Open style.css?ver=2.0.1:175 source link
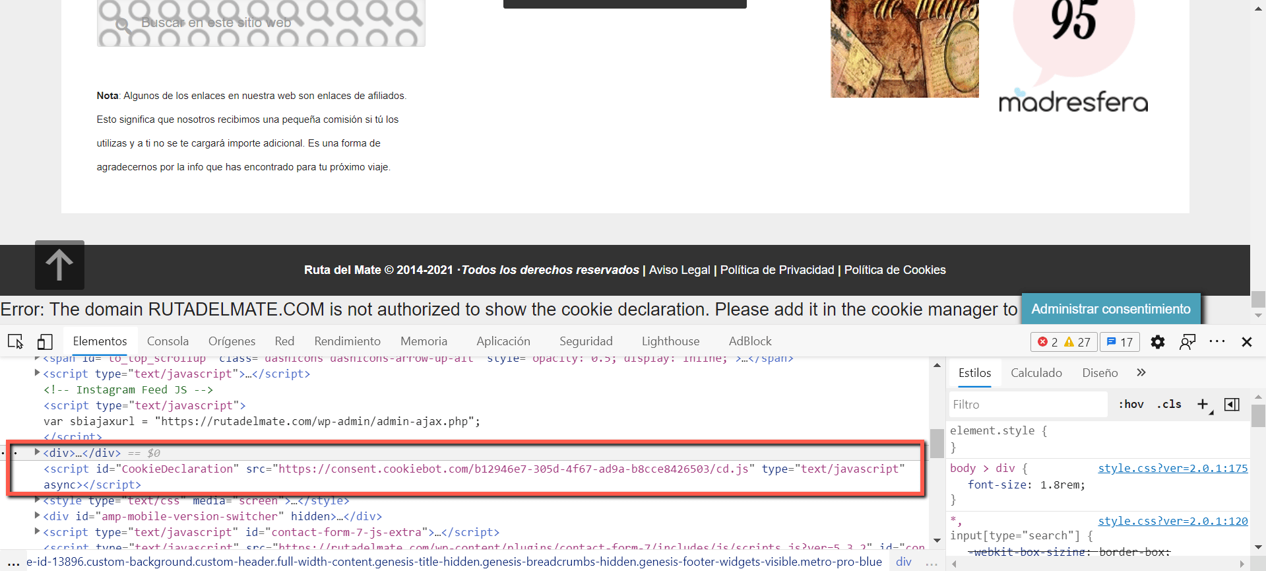 [x=1173, y=468]
